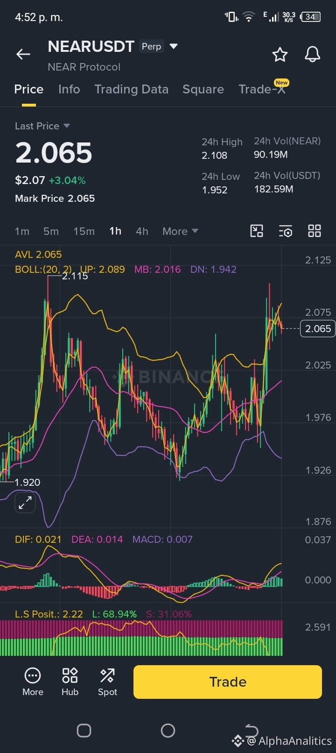This screenshot has height=753, width=336.
Task: Tap the DN: 1.942 Bollinger value
Action: tap(213, 270)
